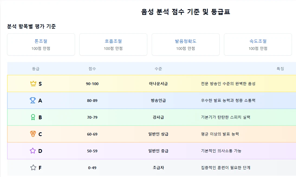Click the medal icon for C grade
The width and height of the screenshot is (296, 177).
(33, 134)
